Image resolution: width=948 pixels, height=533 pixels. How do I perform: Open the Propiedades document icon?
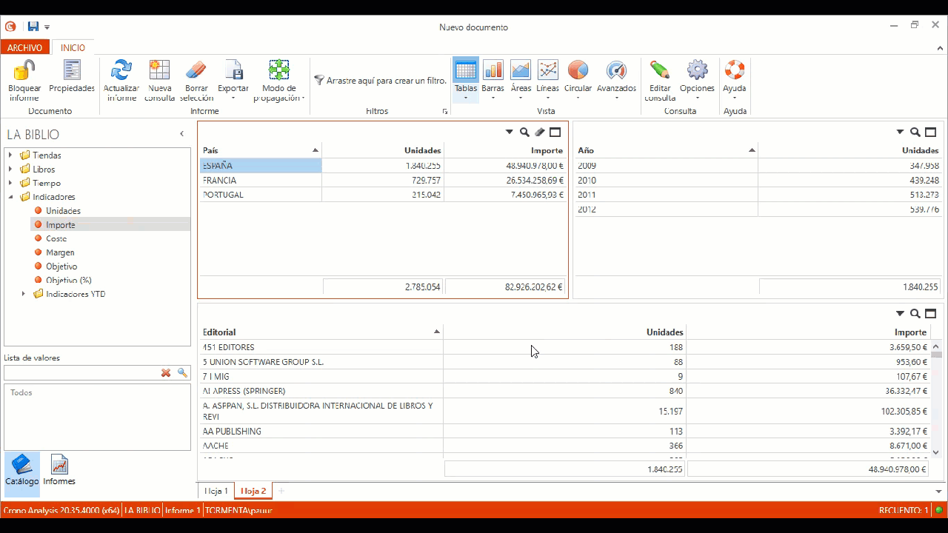72,72
